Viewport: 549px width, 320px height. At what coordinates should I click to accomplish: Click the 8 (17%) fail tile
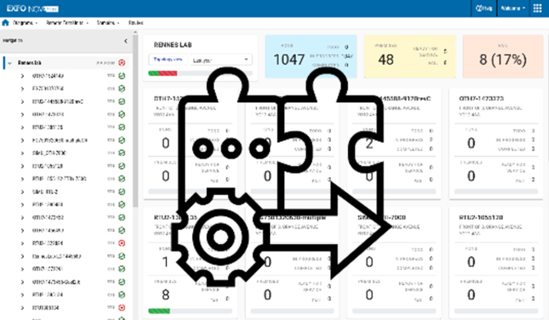tap(503, 56)
